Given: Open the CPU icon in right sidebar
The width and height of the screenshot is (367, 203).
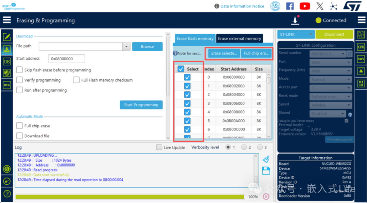Looking at the screenshot, I should pos(361,47).
